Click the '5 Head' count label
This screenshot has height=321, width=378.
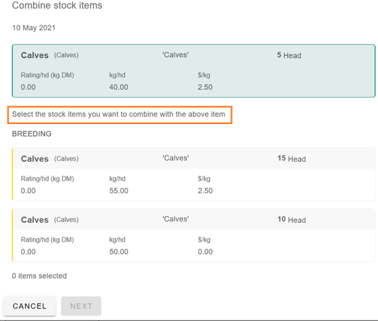pyautogui.click(x=289, y=55)
